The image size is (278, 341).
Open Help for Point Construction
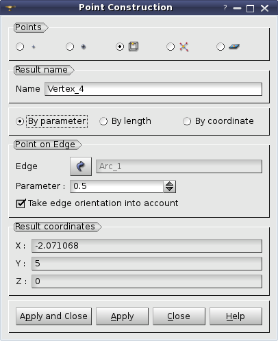point(236,316)
